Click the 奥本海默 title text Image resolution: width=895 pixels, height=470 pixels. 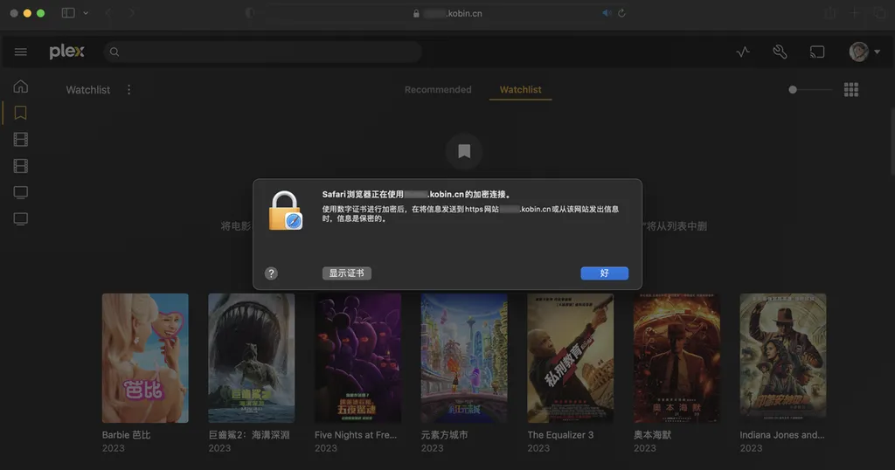(652, 435)
